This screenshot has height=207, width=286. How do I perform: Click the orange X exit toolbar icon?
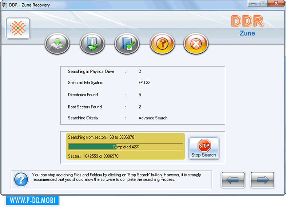click(x=196, y=44)
